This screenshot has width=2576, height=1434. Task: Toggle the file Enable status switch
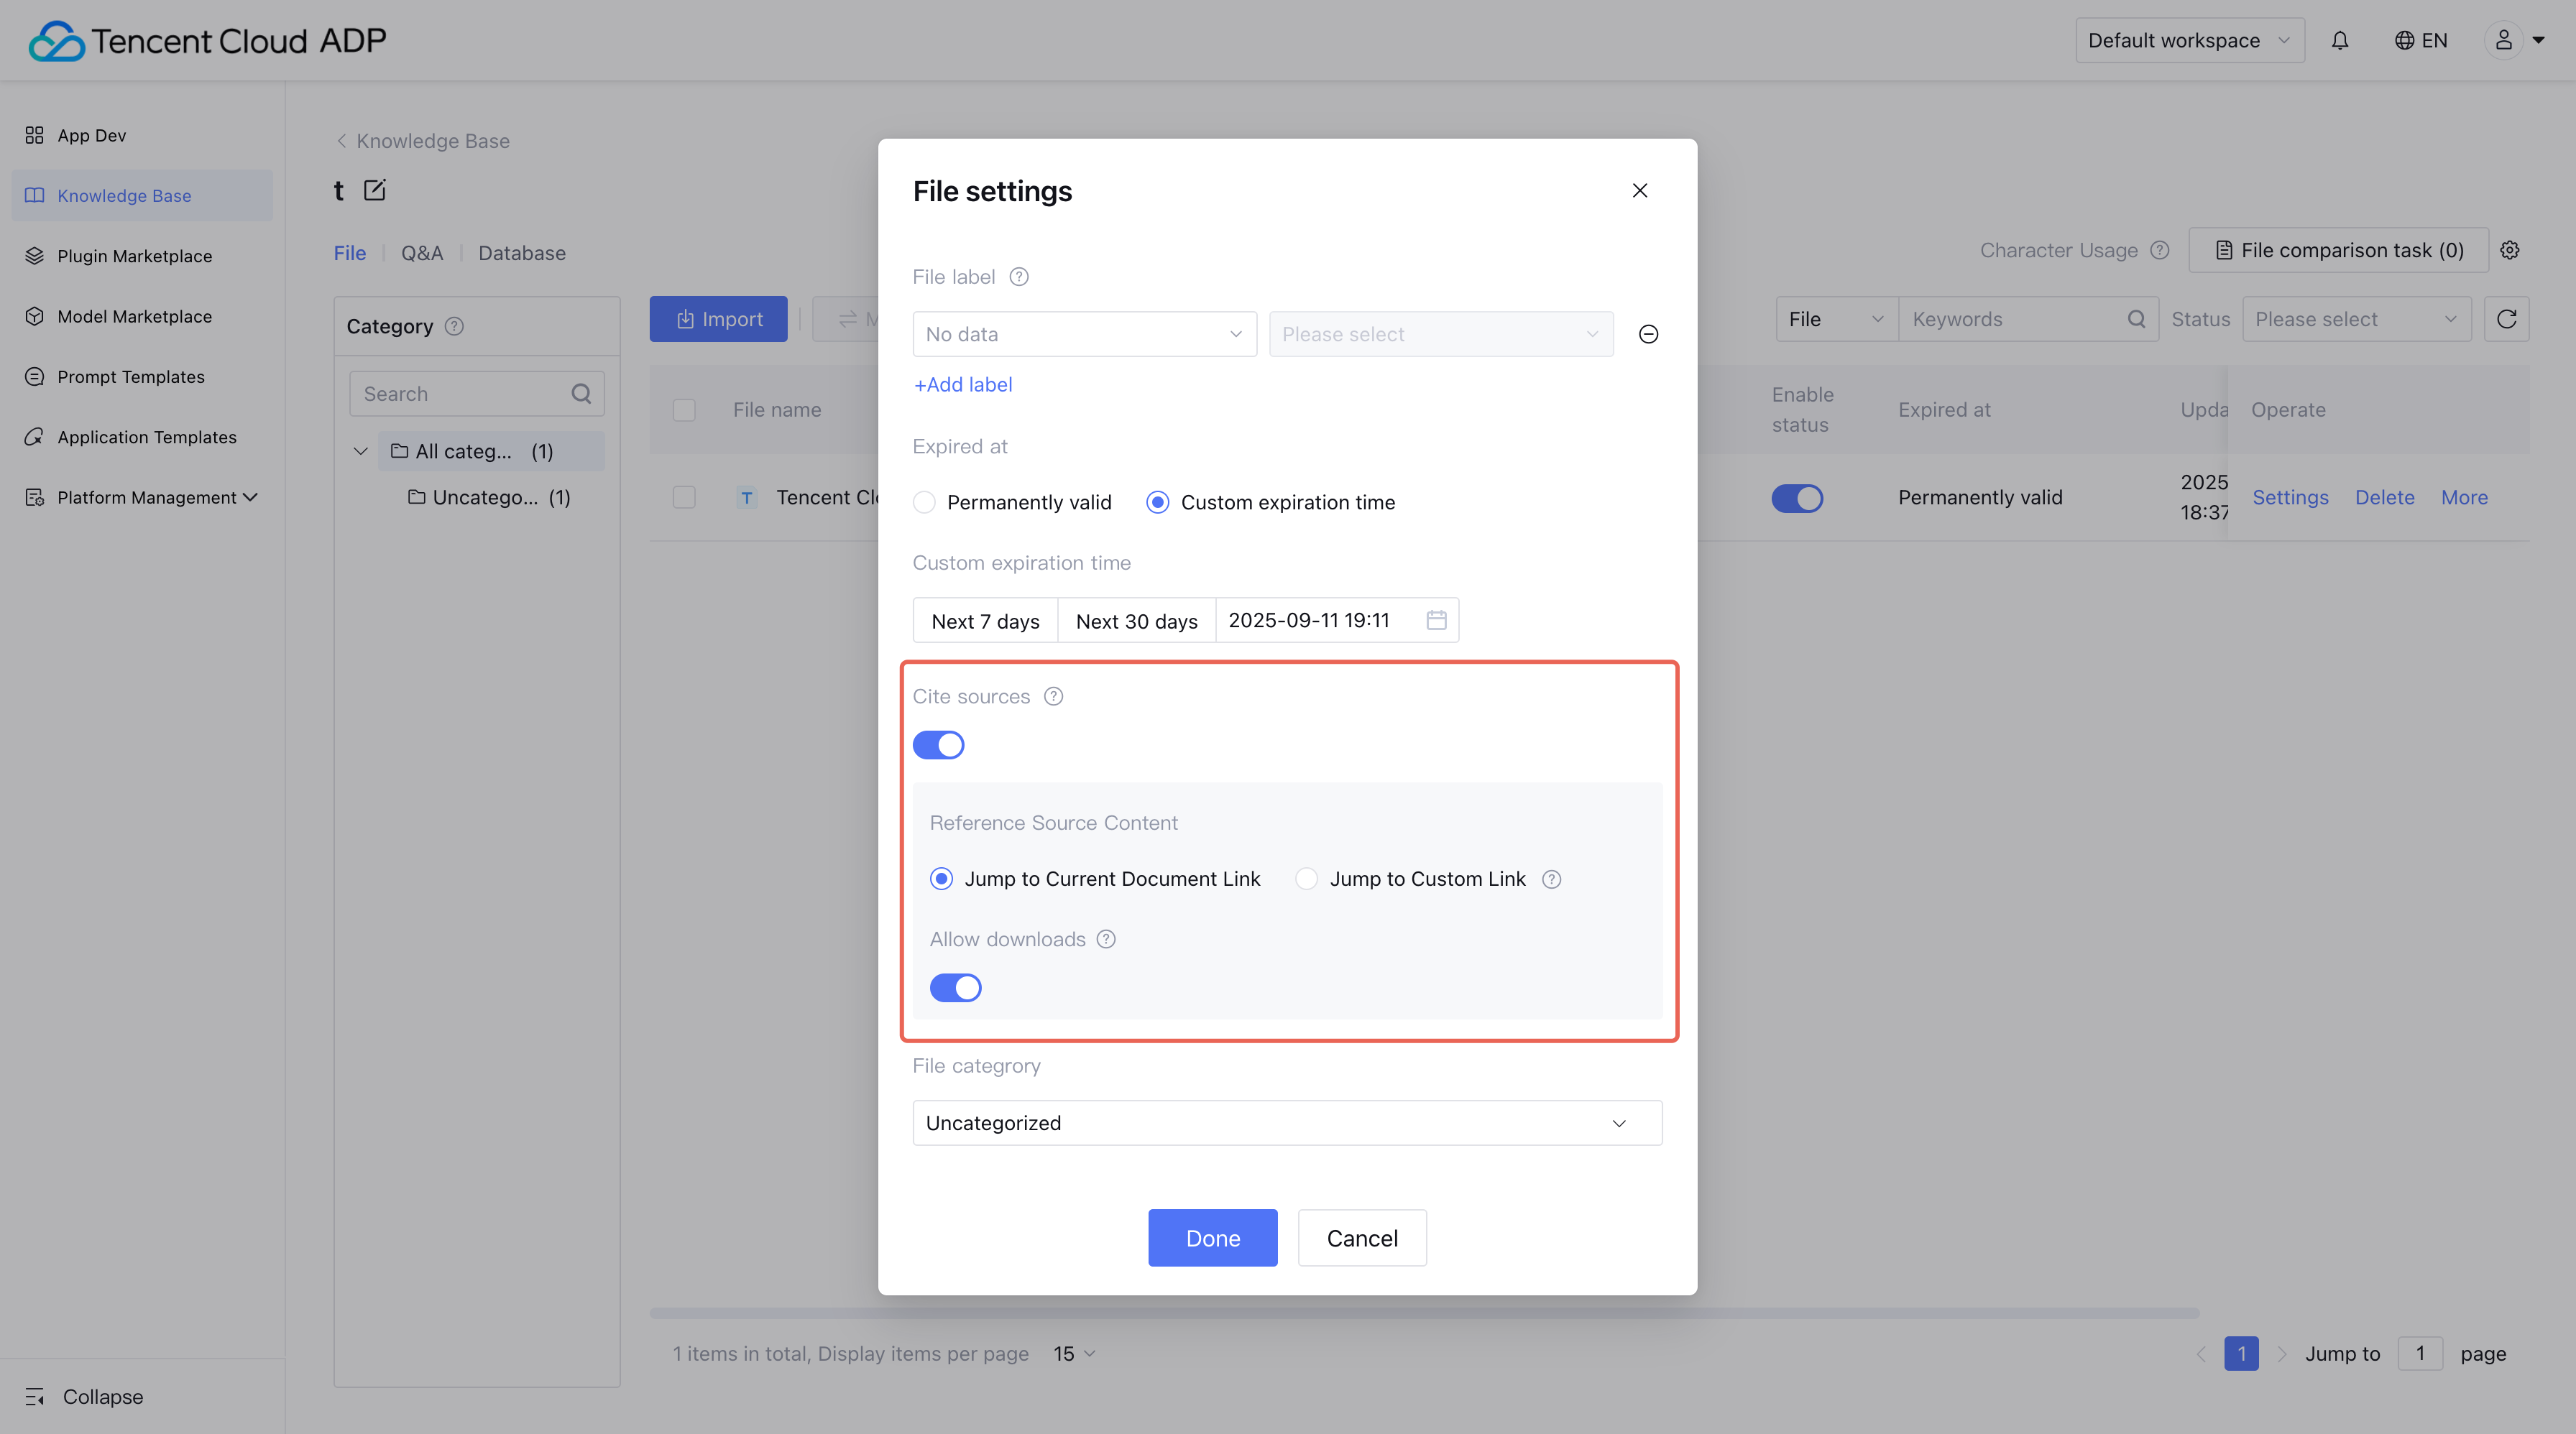pyautogui.click(x=1797, y=498)
